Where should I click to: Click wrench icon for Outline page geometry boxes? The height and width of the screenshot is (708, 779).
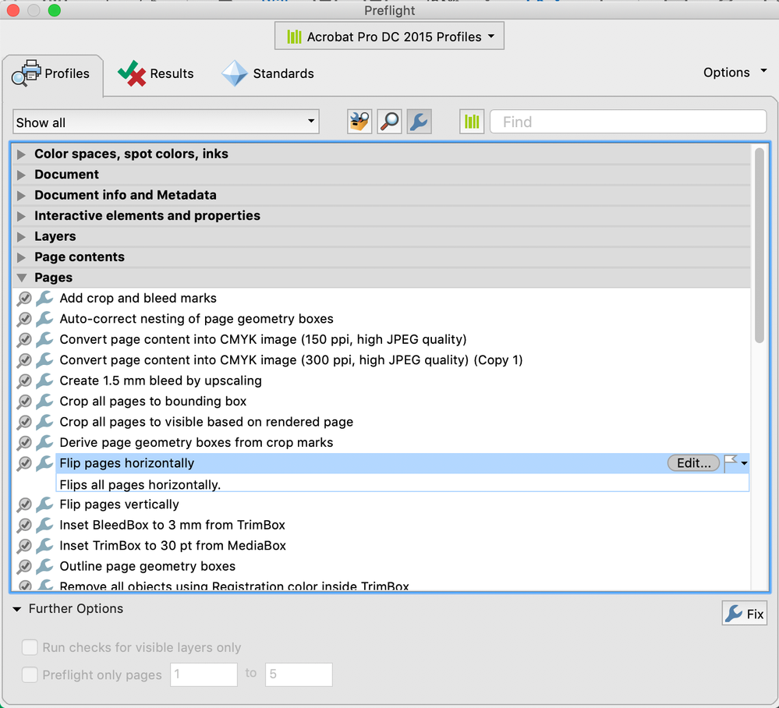(x=44, y=566)
